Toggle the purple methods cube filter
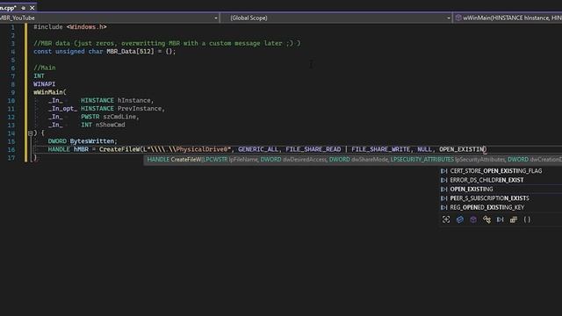The image size is (562, 316). [473, 219]
